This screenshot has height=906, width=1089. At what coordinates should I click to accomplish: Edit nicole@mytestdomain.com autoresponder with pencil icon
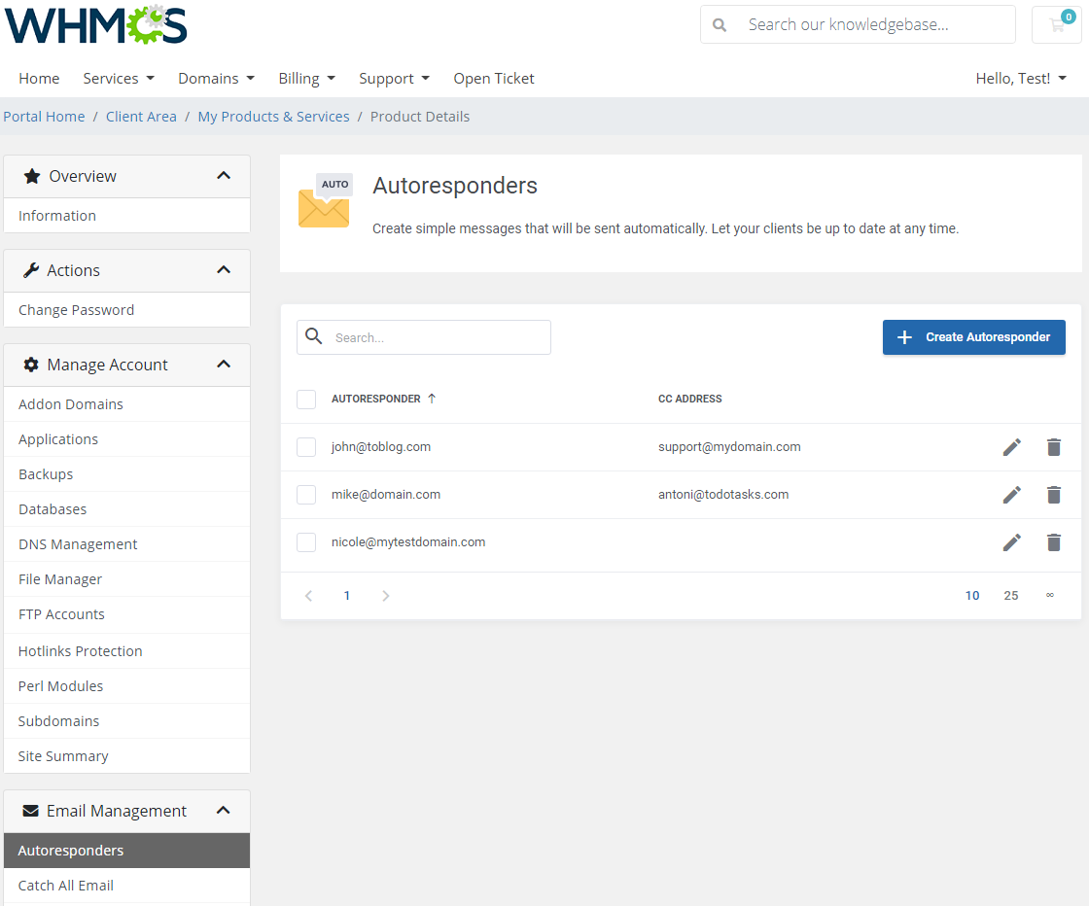click(1012, 542)
